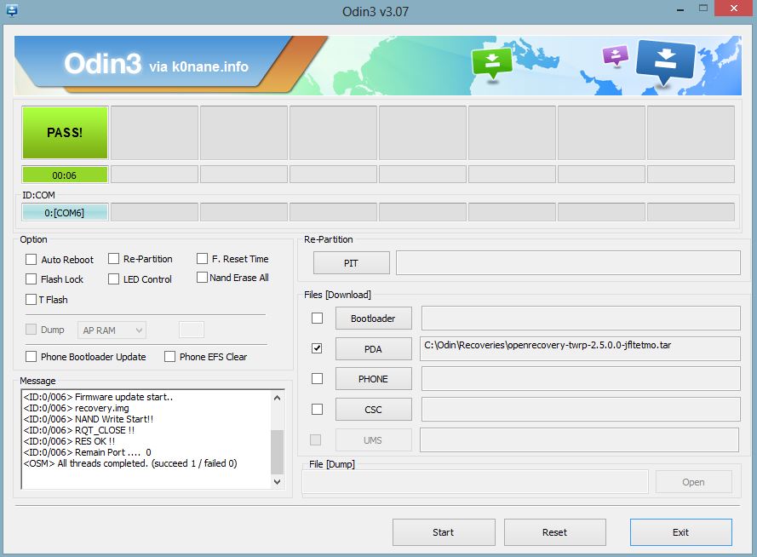The image size is (757, 557).
Task: Click the message log scroll down arrow
Action: pos(277,482)
